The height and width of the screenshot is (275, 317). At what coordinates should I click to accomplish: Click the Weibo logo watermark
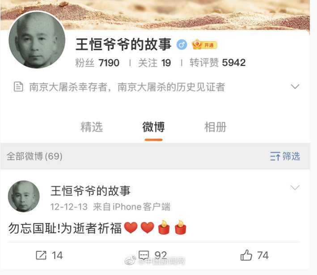pyautogui.click(x=131, y=260)
